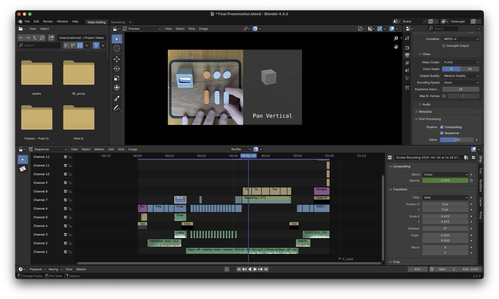This screenshot has height=299, width=499.
Task: Open the Modifiers sidebar tab
Action: 481,185
